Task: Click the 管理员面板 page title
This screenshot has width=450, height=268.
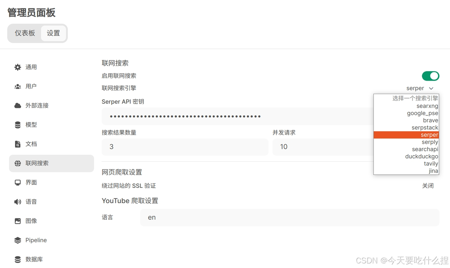Action: [31, 13]
